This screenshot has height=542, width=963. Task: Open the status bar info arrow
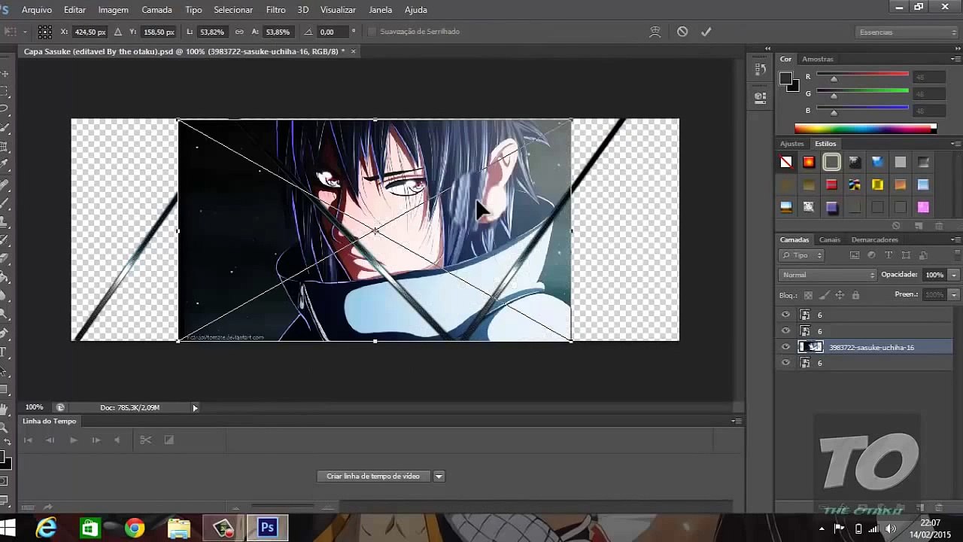[195, 407]
